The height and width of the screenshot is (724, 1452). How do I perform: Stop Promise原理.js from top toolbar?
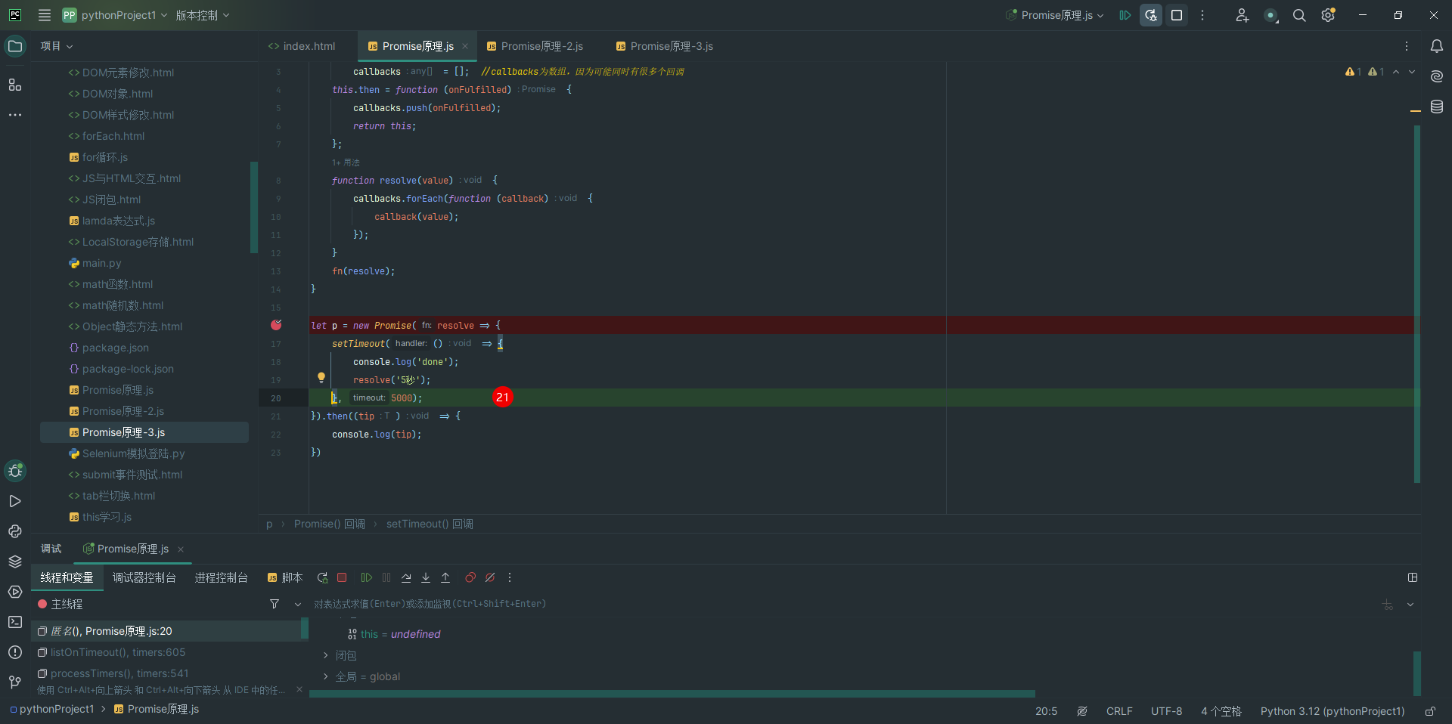click(x=1177, y=15)
